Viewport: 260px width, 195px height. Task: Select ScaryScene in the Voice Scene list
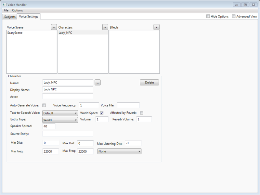(x=15, y=33)
